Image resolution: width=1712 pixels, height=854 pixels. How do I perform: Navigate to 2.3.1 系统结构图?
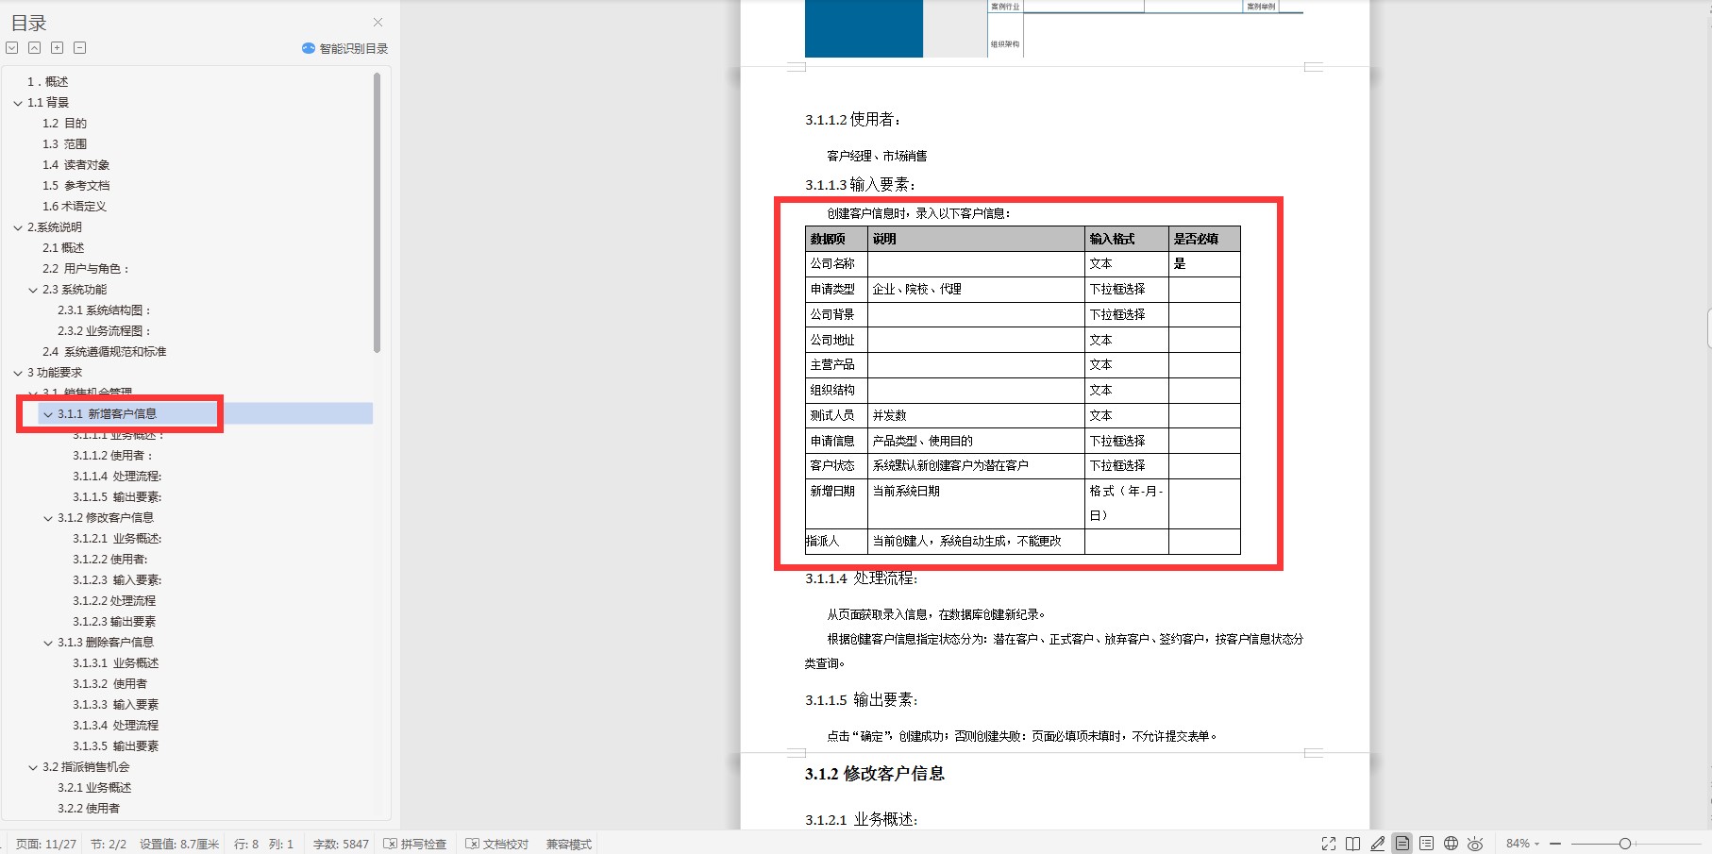point(105,310)
